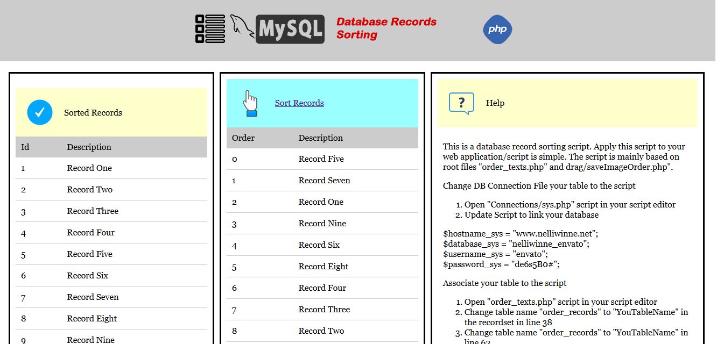The width and height of the screenshot is (717, 344).
Task: Click Record Nine at order 3
Action: 322,224
